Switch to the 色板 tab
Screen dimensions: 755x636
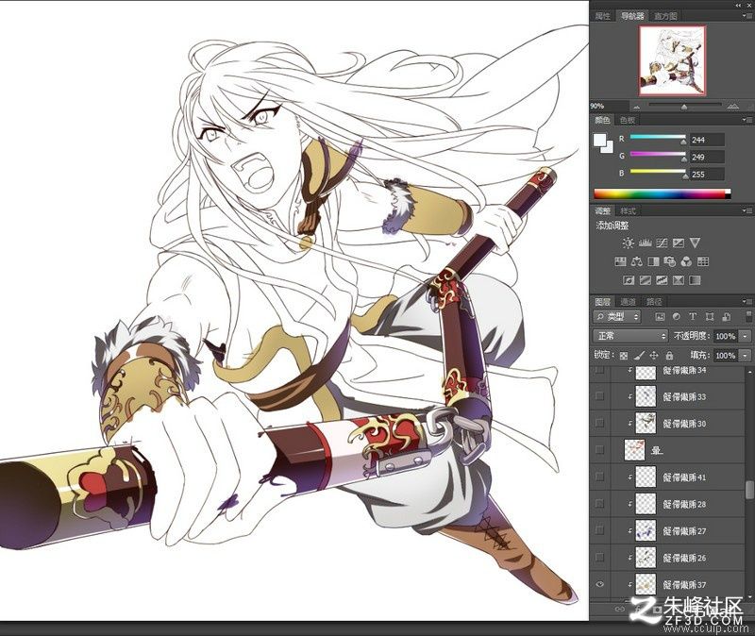(628, 120)
